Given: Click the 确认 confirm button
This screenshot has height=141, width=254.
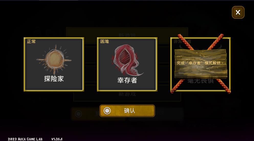Looking at the screenshot, I should [127, 111].
